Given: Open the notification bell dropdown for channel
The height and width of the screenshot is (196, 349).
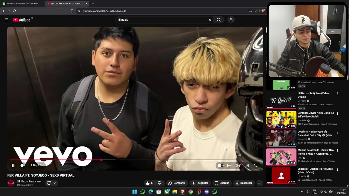Looking at the screenshot, I should (x=51, y=183).
